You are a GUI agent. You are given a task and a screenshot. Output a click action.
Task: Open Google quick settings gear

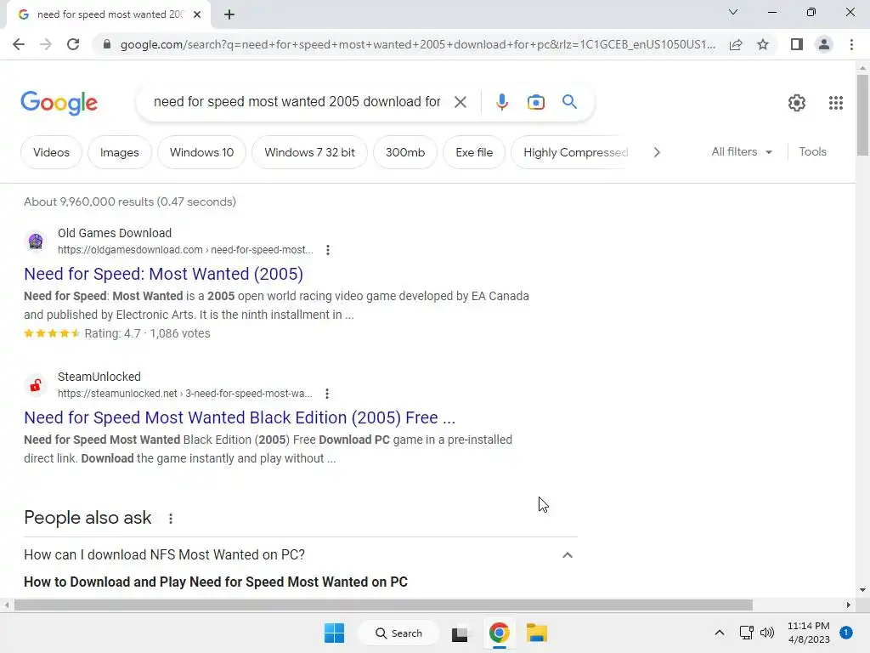(x=797, y=103)
